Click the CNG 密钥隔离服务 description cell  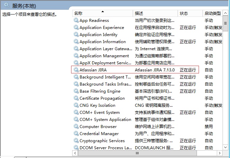[x=154, y=105]
